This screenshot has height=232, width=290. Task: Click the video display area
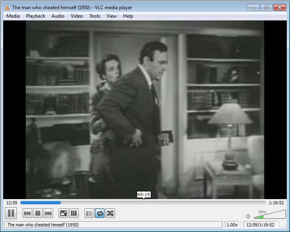145,110
